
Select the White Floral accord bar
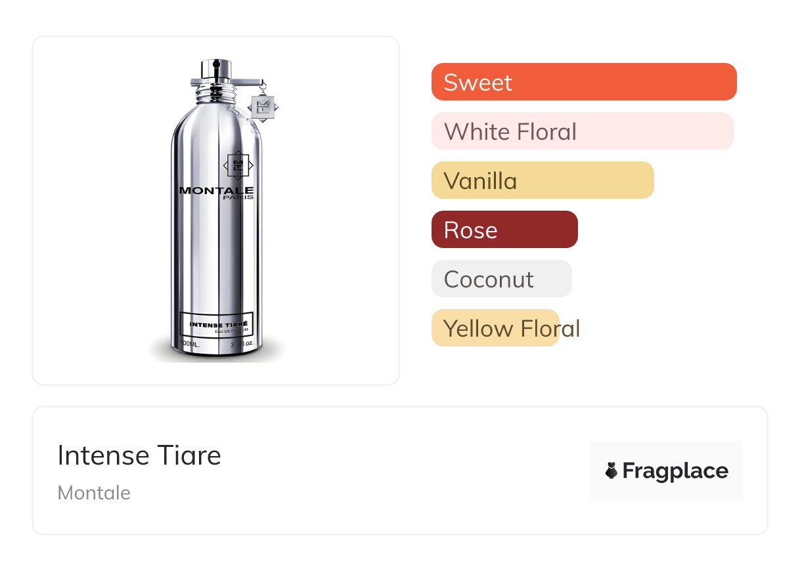click(x=582, y=131)
